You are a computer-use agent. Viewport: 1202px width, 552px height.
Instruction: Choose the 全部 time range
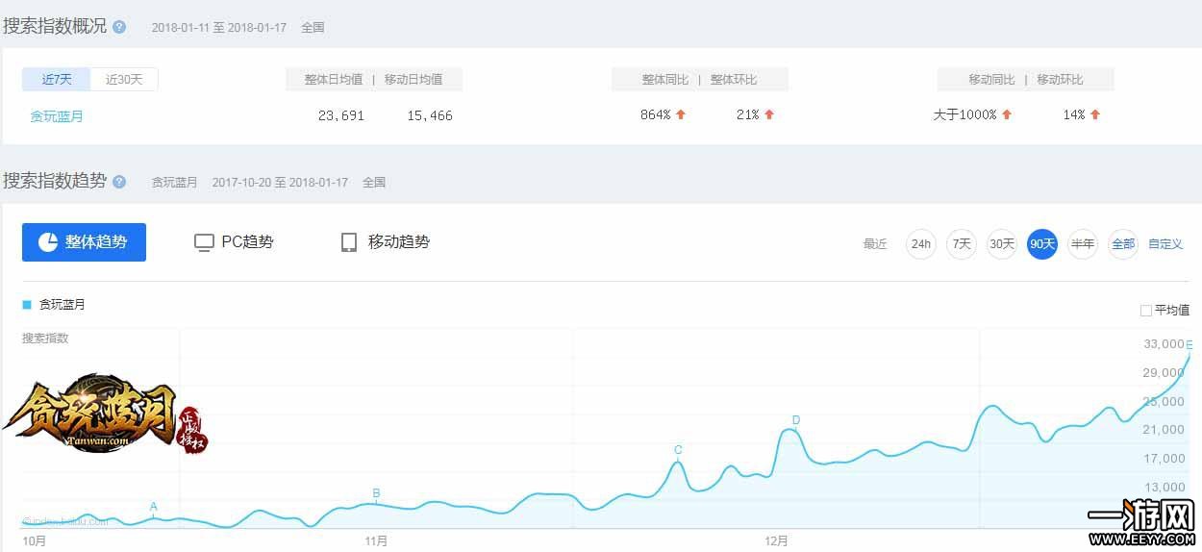click(x=1122, y=244)
